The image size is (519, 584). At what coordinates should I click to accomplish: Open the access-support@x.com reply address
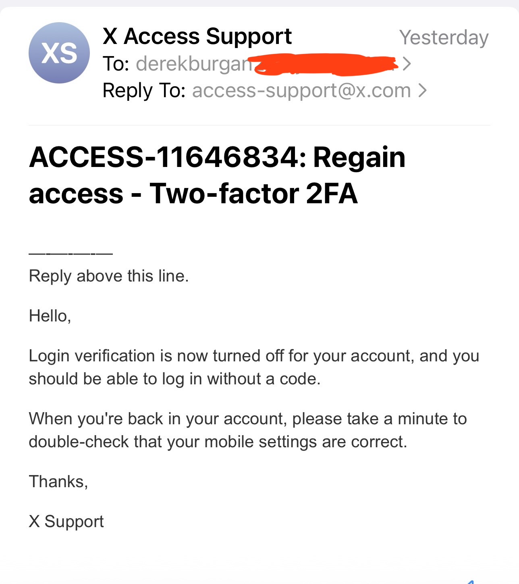click(301, 90)
